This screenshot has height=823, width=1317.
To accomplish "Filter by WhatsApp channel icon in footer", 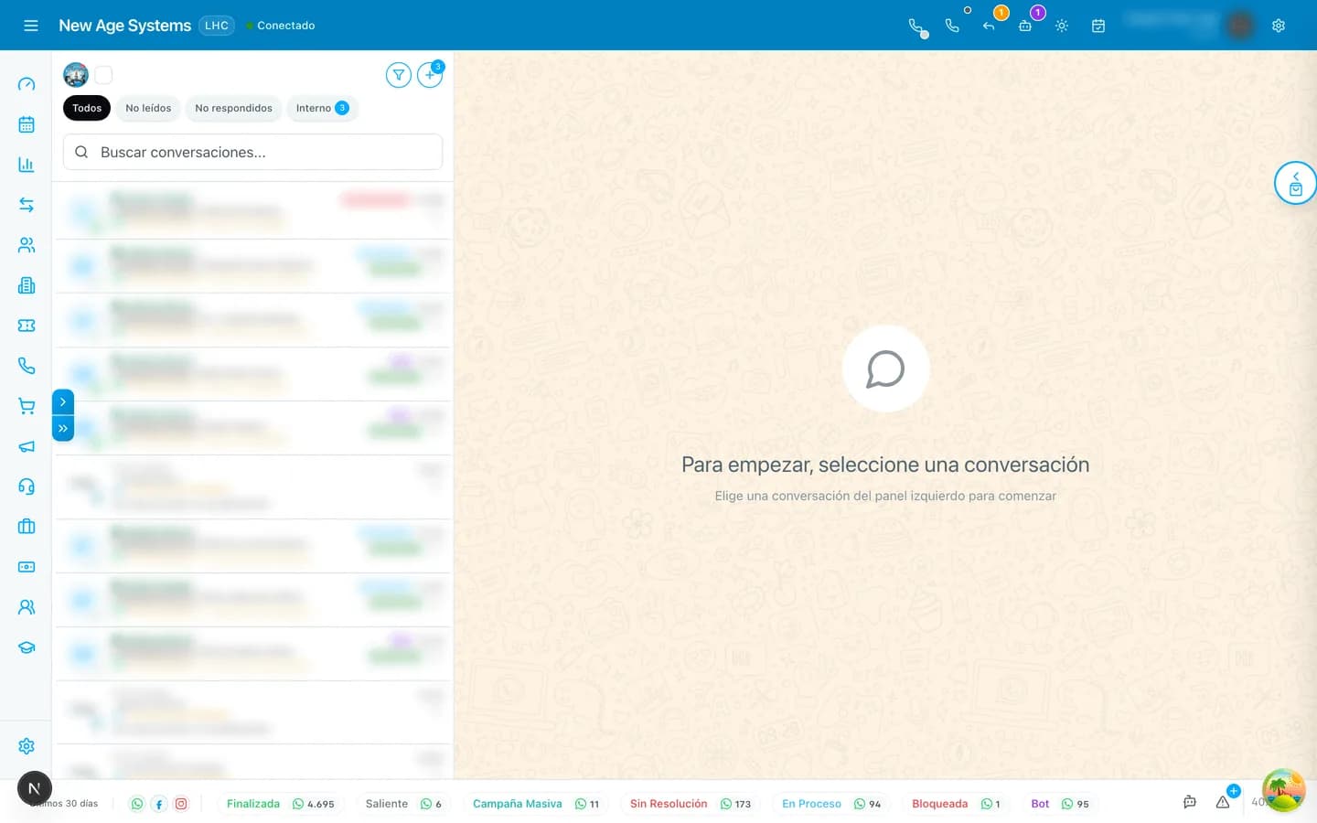I will 137,804.
